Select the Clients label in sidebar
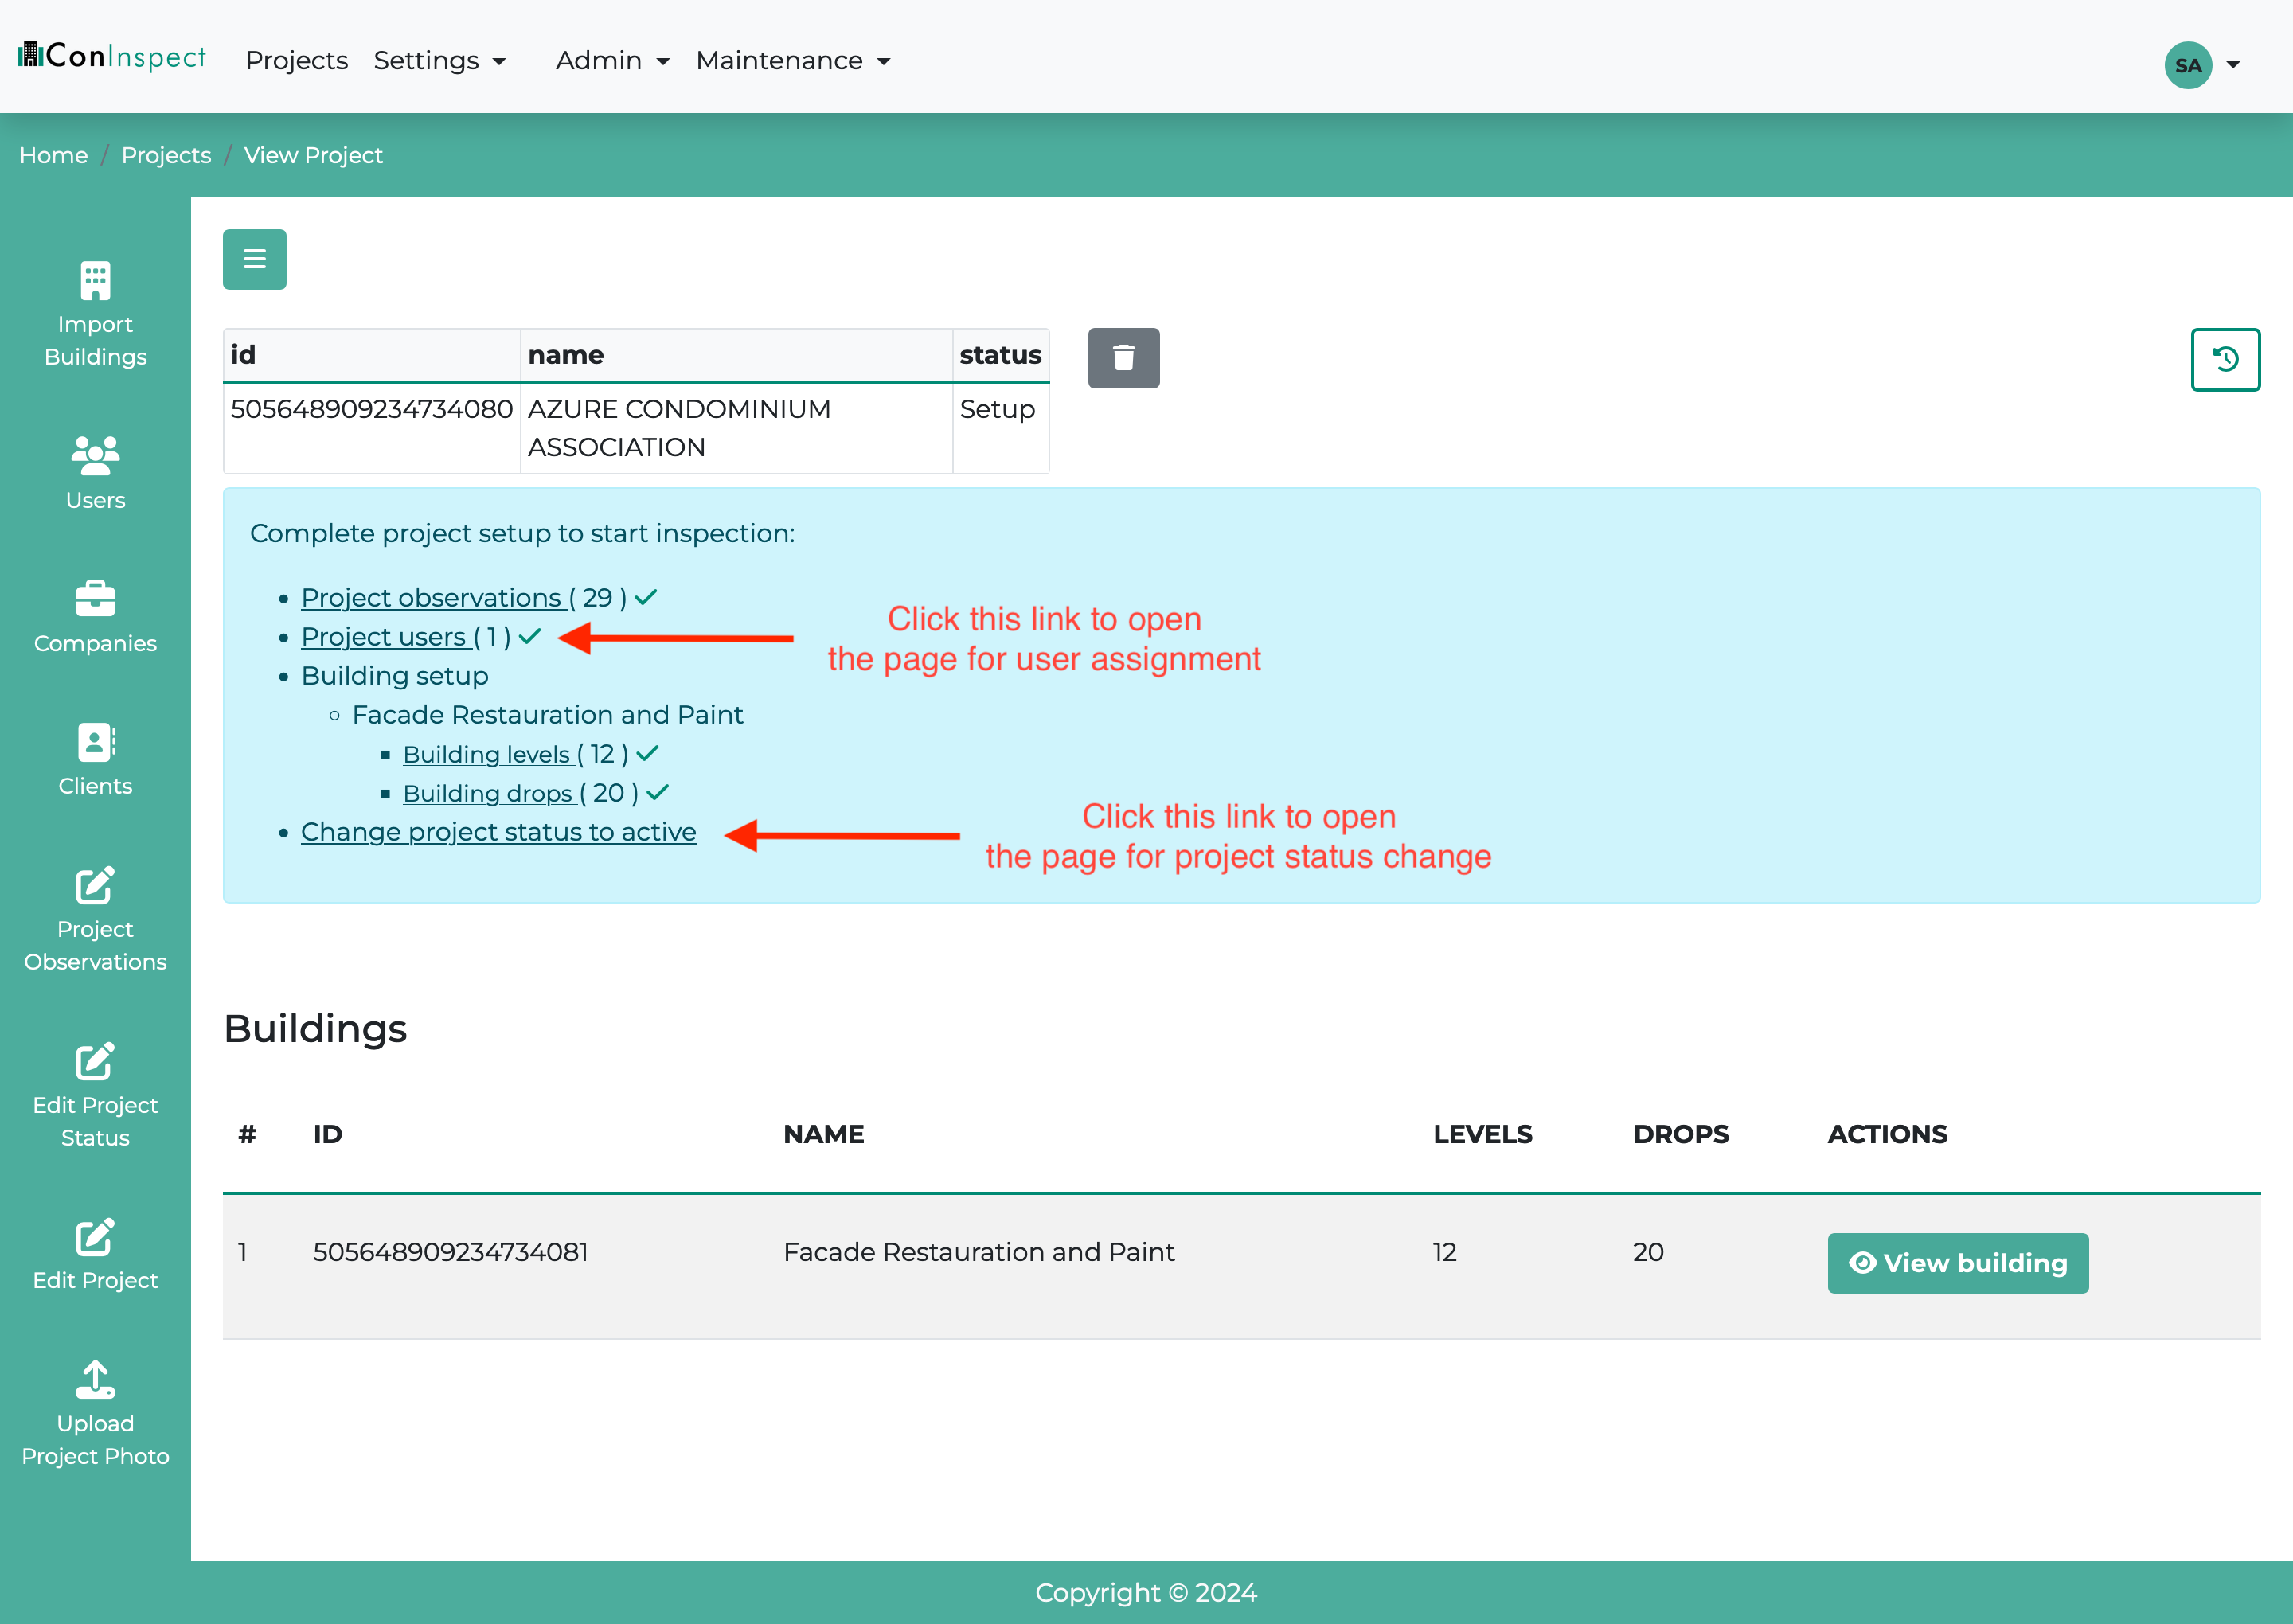This screenshot has height=1624, width=2293. pyautogui.click(x=95, y=786)
